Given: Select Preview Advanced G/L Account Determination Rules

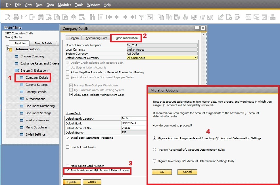Looking at the screenshot, I should click(154, 149).
